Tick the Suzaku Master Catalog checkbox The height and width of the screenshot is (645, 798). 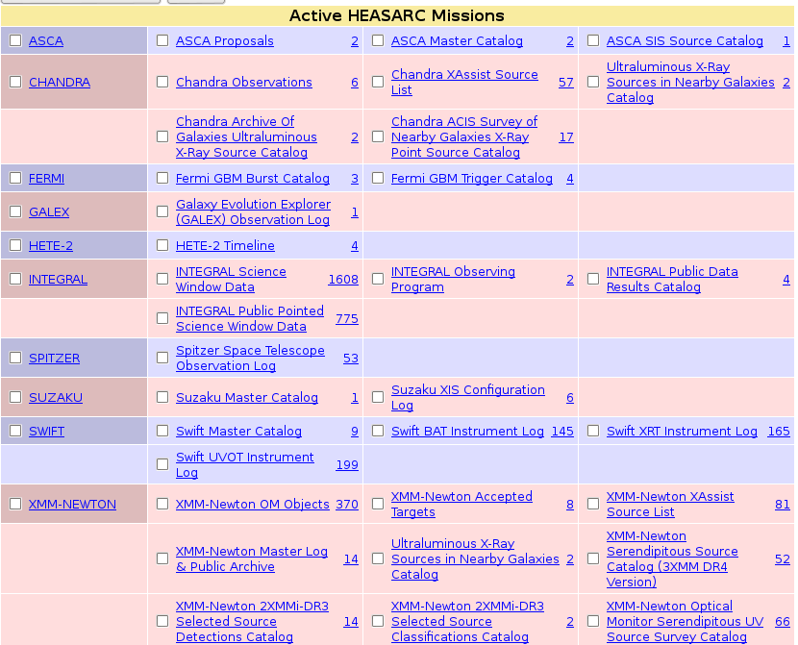pyautogui.click(x=162, y=397)
